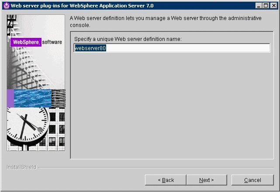Click the WebSphere software logo
The height and width of the screenshot is (192, 280).
point(36,42)
